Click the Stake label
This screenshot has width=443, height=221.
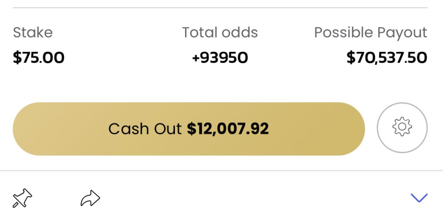(33, 32)
